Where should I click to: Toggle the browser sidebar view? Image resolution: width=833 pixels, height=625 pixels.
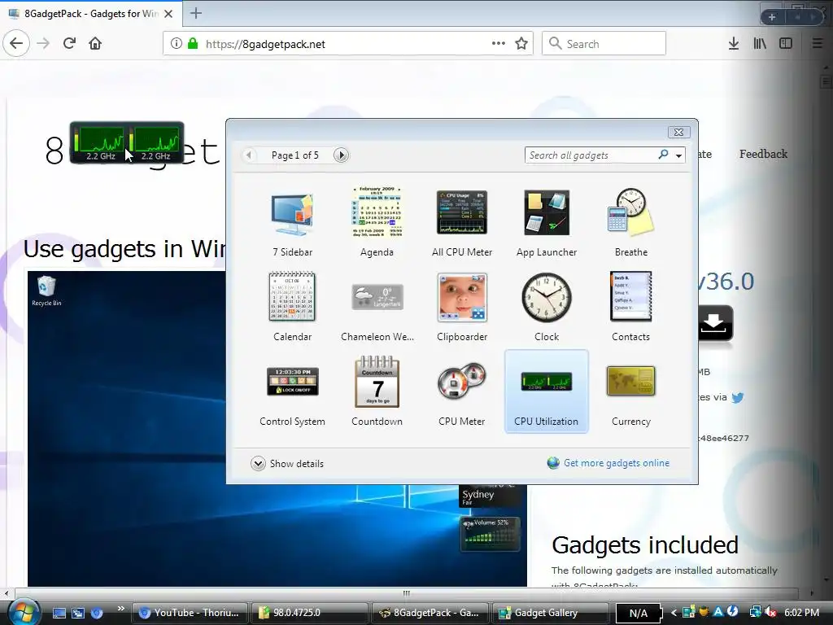point(786,44)
